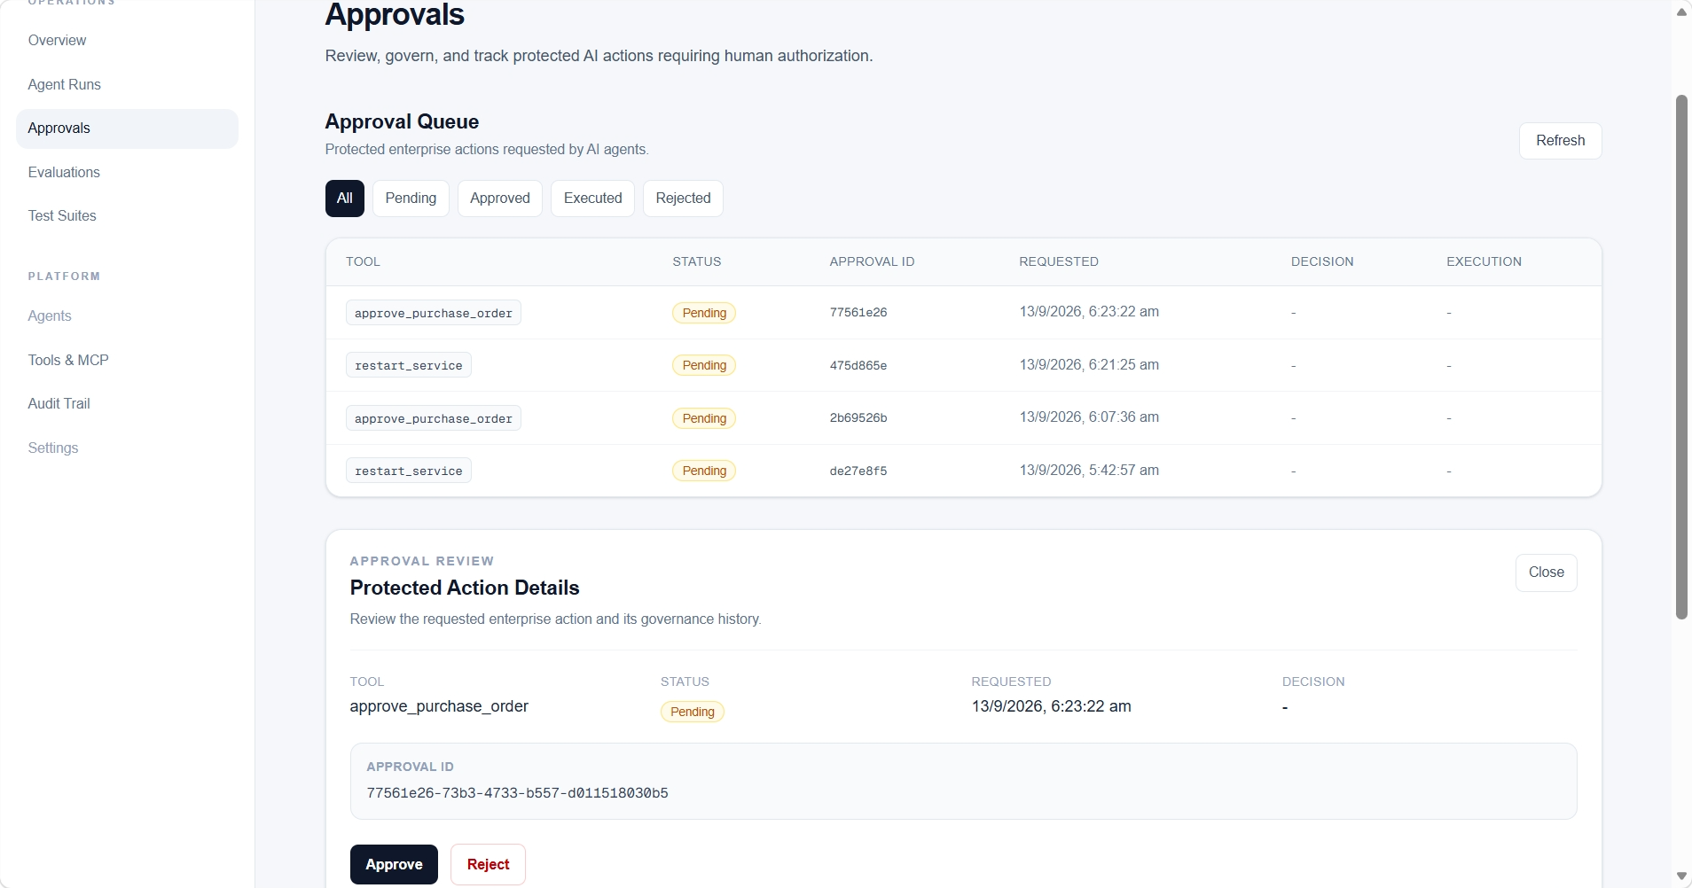Select restart_service row with ID 475d865e
Image resolution: width=1692 pixels, height=888 pixels.
point(963,365)
